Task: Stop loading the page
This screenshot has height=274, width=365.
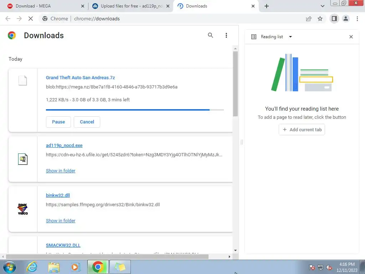Action: [31, 19]
